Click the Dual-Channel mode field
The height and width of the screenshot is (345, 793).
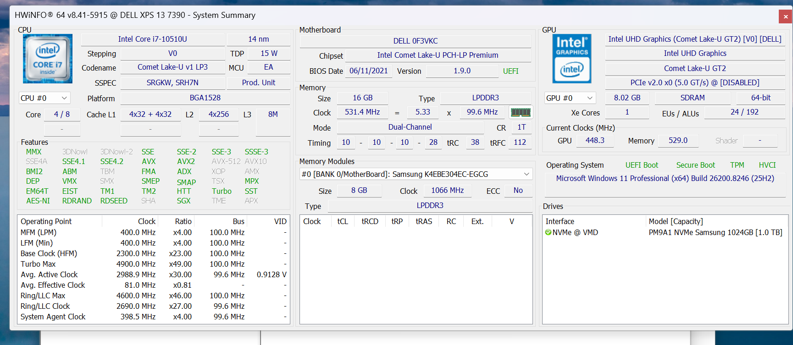pos(410,127)
